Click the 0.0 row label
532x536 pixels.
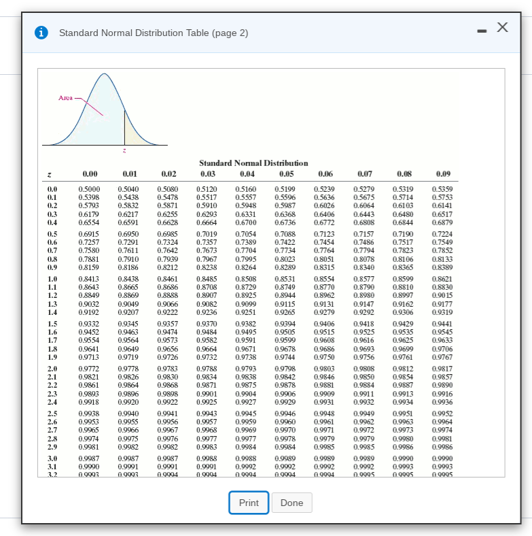pos(52,189)
